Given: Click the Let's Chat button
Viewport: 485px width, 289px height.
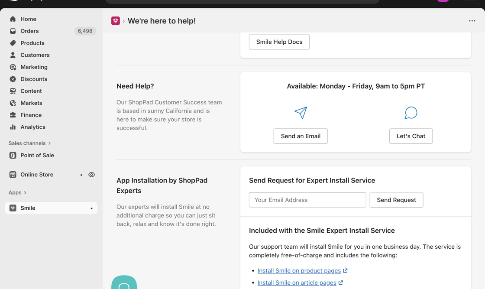Looking at the screenshot, I should (411, 136).
